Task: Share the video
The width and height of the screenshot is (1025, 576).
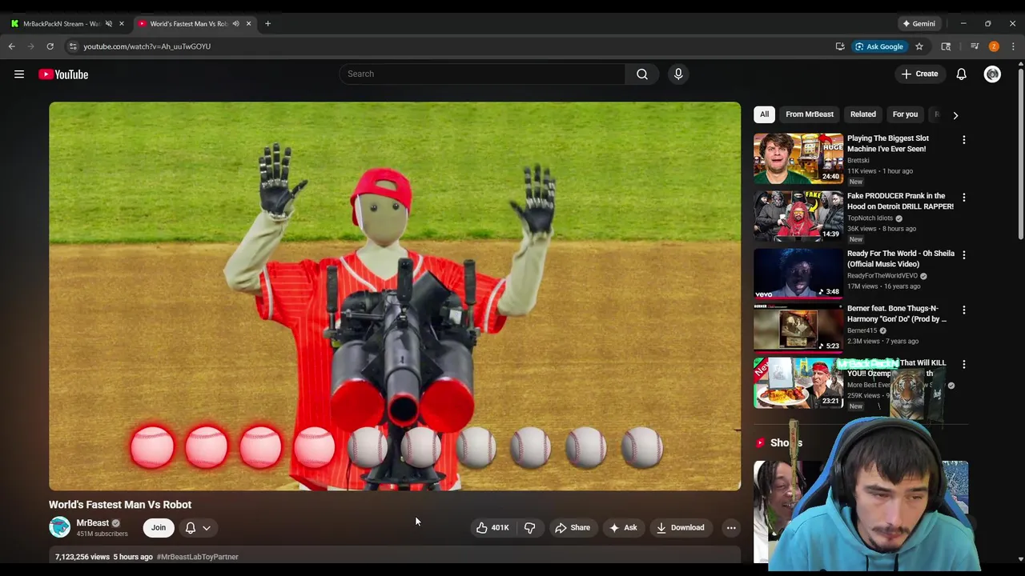Action: click(x=573, y=527)
